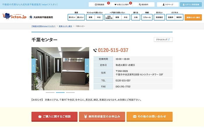
Task: Open お気に入り物件 favorites
Action: (x=122, y=5)
